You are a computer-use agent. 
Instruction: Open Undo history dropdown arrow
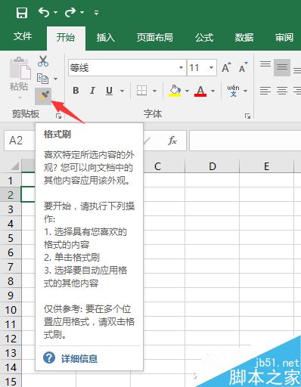pyautogui.click(x=56, y=12)
